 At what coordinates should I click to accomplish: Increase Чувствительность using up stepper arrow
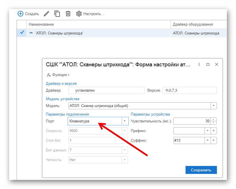213,120
